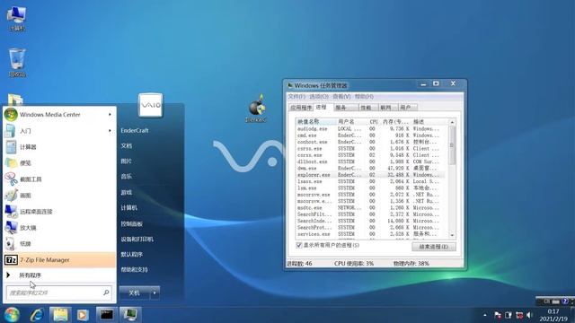Screen dimensions: 575x323
Task: Launch the 截图工具 snipping tool scissors icon
Action: pos(11,179)
